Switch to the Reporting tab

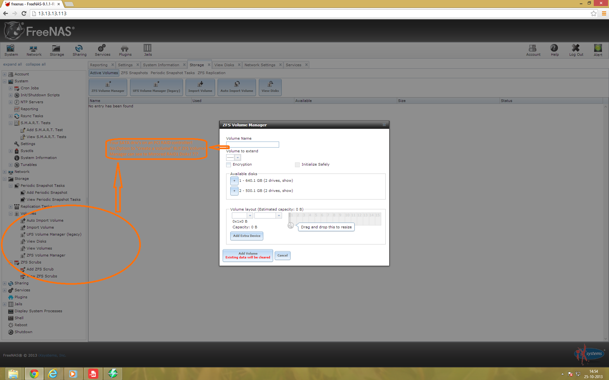pyautogui.click(x=99, y=65)
